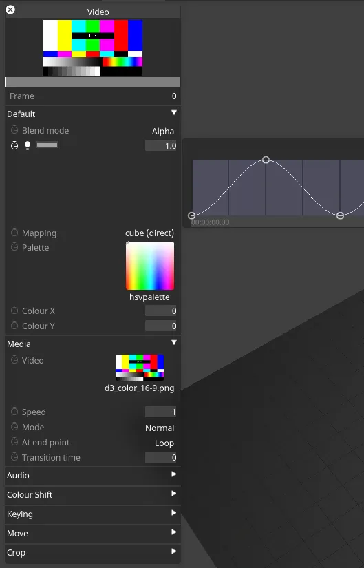Image resolution: width=364 pixels, height=568 pixels.
Task: Expand the Keying section
Action: click(x=174, y=512)
